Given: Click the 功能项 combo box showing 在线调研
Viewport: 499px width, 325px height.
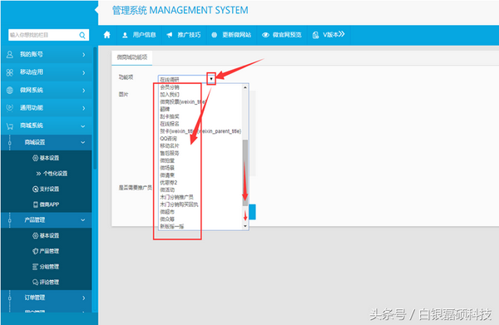Looking at the screenshot, I should click(x=186, y=79).
